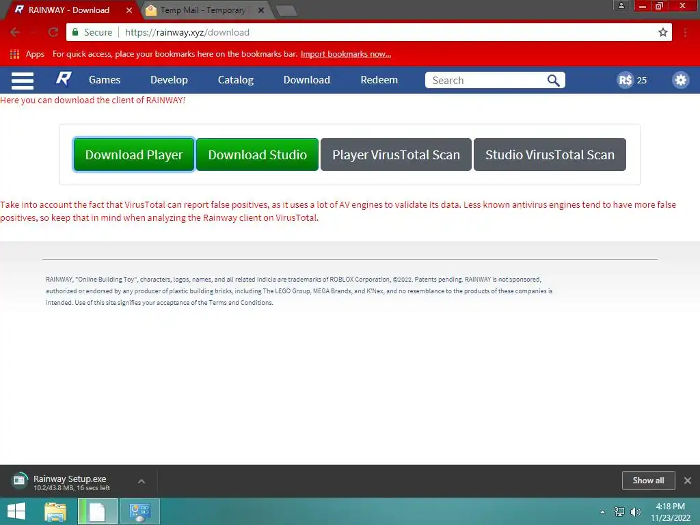Open Chrome's three-dot menu
700x525 pixels.
(x=685, y=32)
